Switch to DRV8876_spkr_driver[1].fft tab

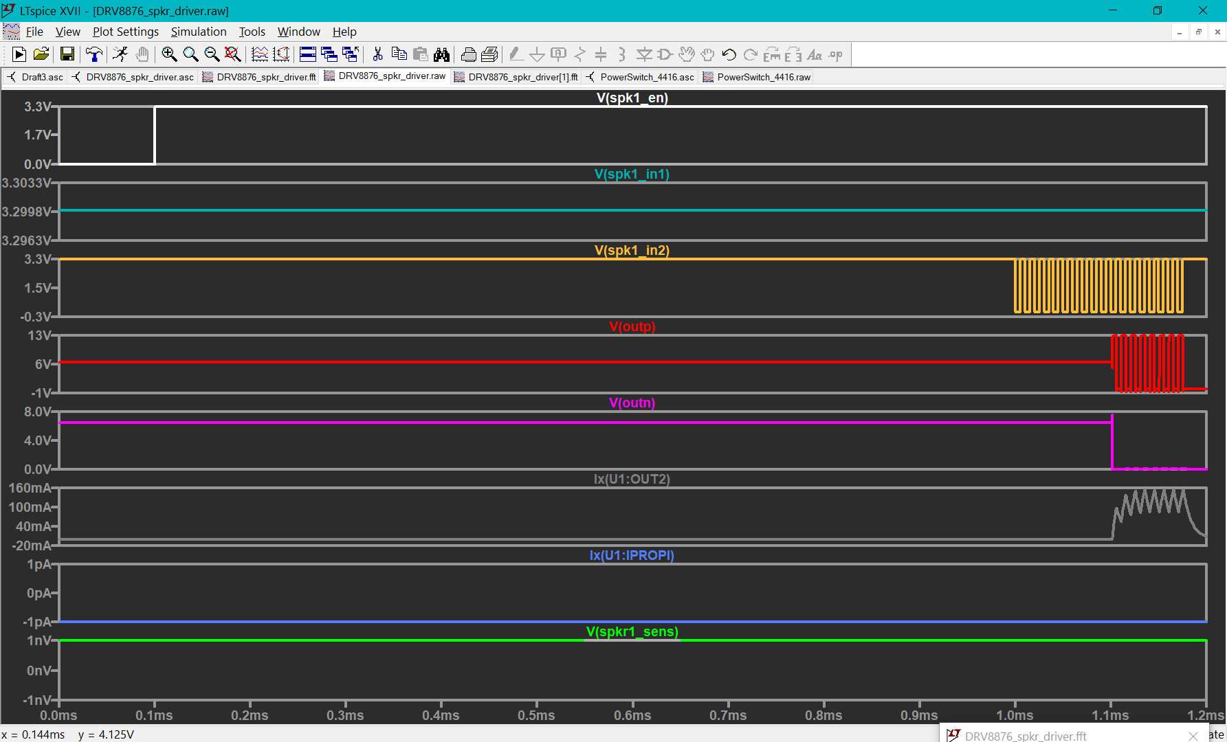pos(516,77)
